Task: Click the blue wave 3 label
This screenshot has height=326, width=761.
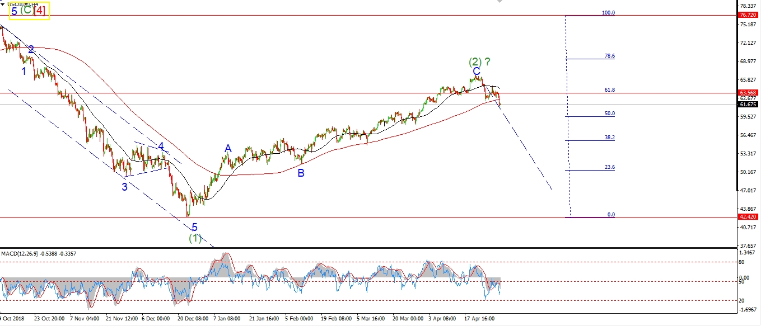Action: click(125, 187)
